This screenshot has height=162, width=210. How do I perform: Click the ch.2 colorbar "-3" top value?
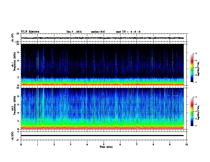[x=196, y=97]
